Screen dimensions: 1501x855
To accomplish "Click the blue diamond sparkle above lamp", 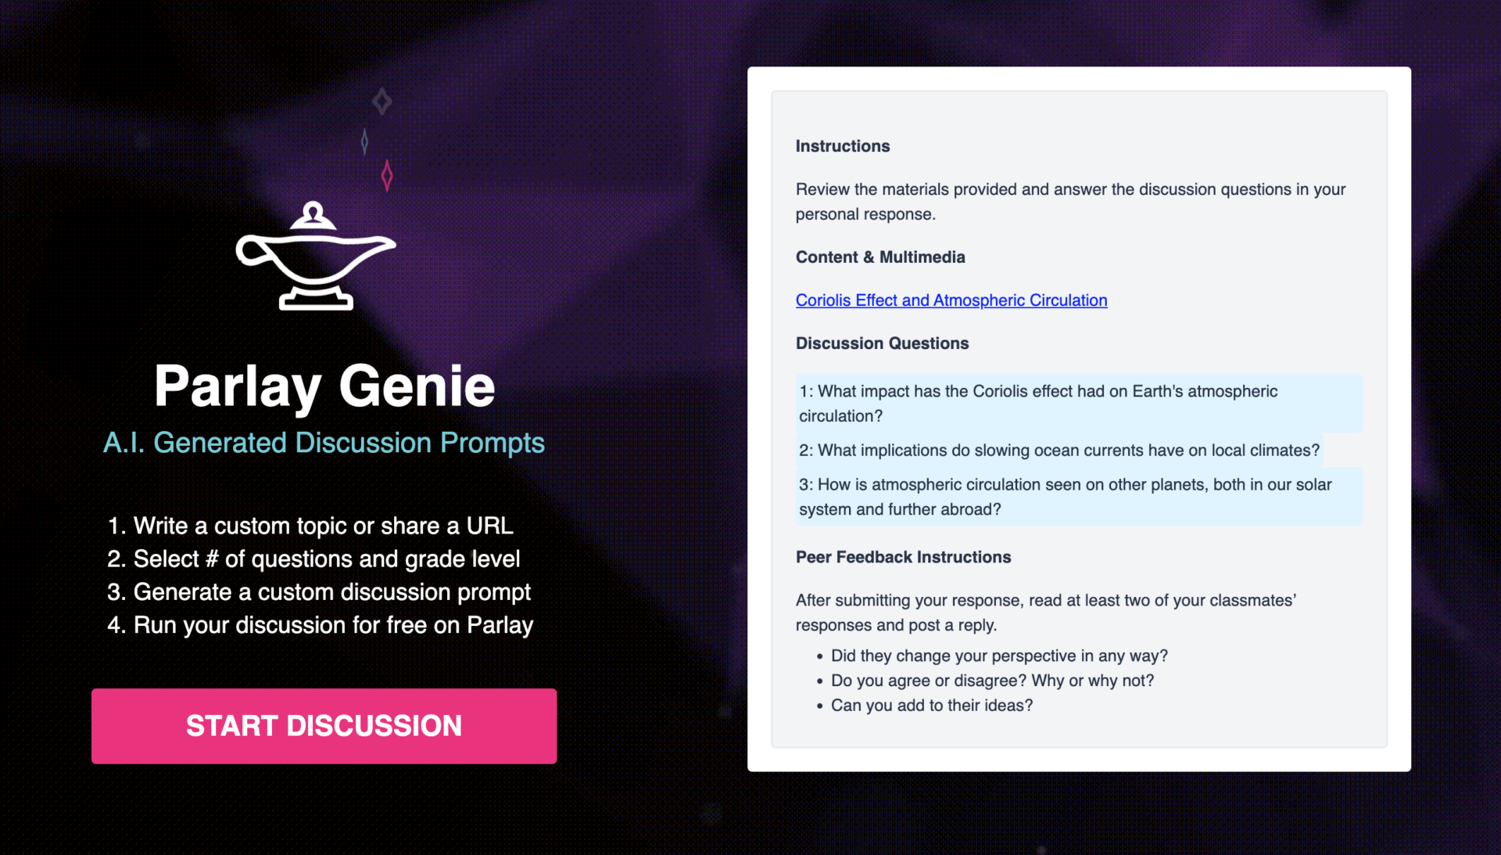I will pos(364,142).
